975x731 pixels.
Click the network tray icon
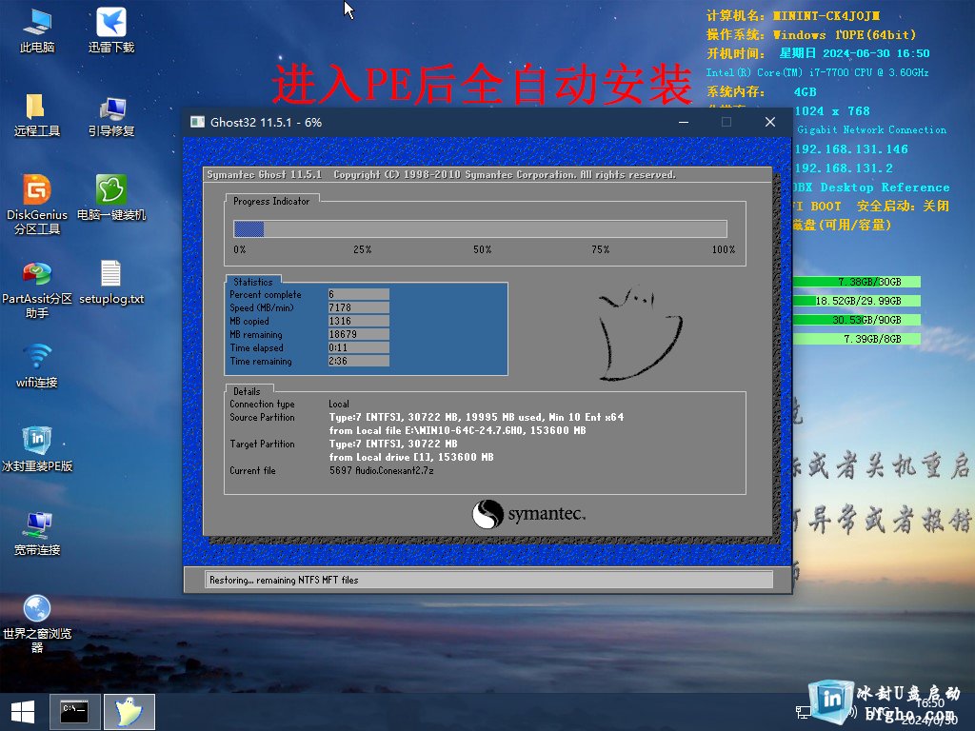pos(804,711)
